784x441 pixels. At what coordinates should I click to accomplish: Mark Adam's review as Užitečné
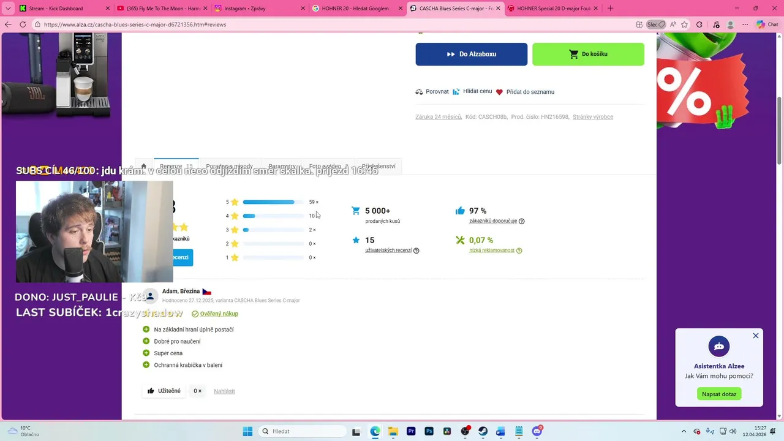(164, 391)
